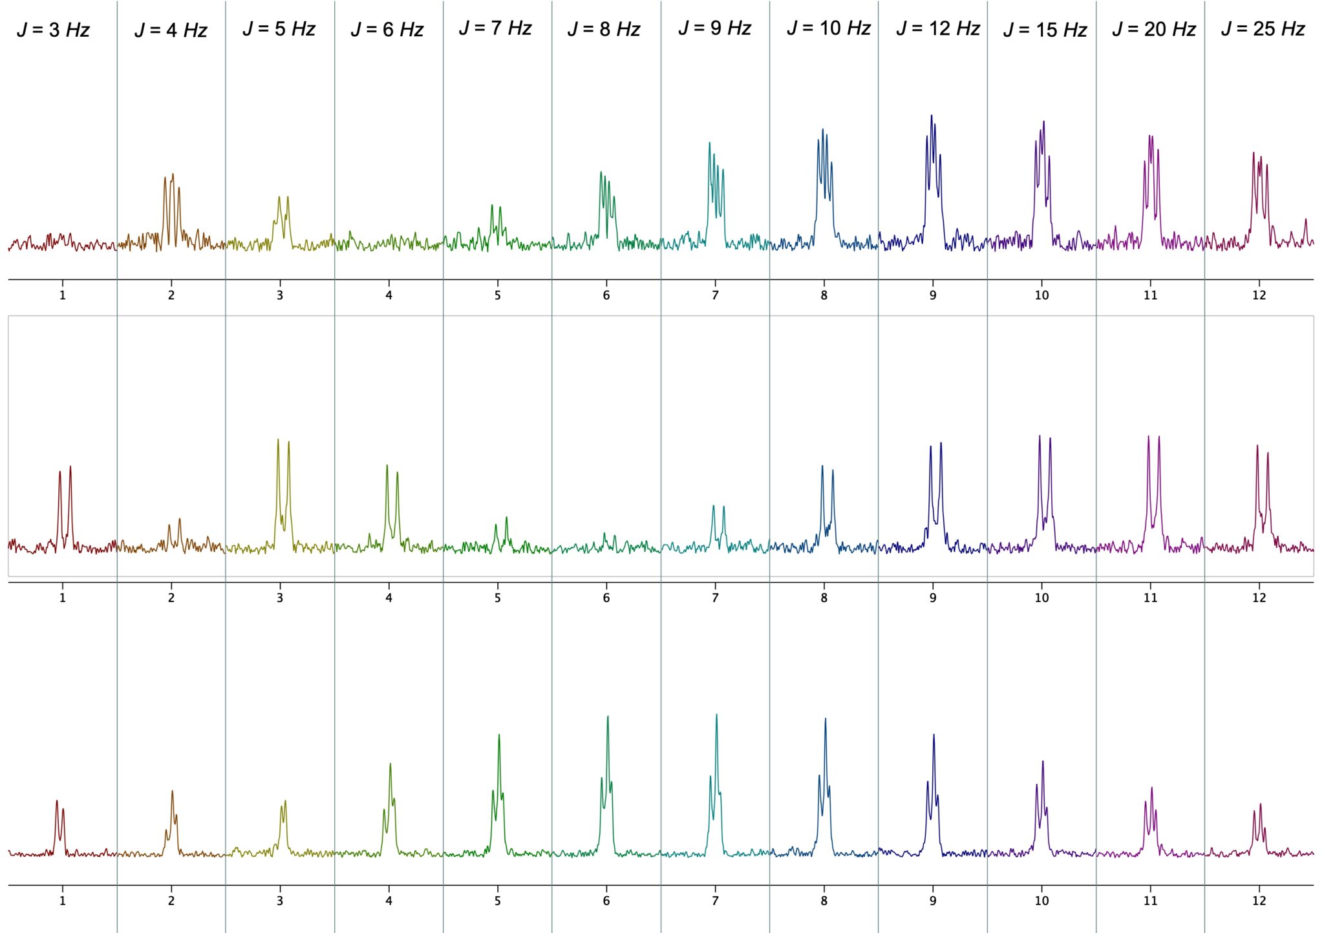Click the J = 12 Hz label
Screen dimensions: 1324x933
(x=936, y=27)
